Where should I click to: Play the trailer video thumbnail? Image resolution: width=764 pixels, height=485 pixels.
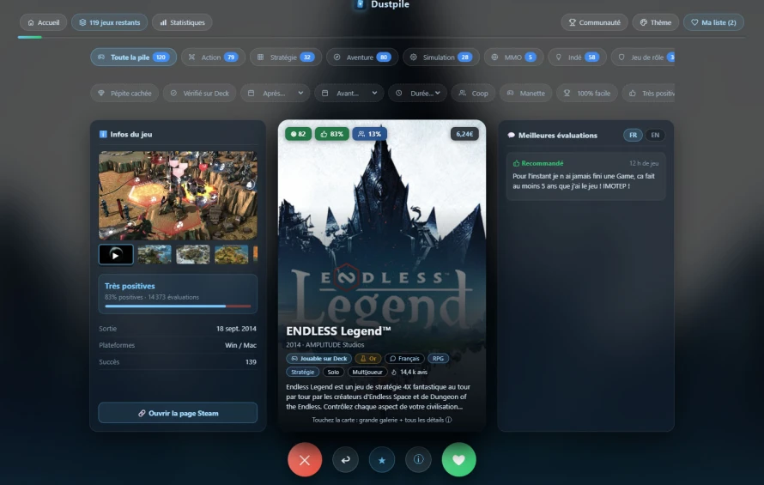click(116, 254)
